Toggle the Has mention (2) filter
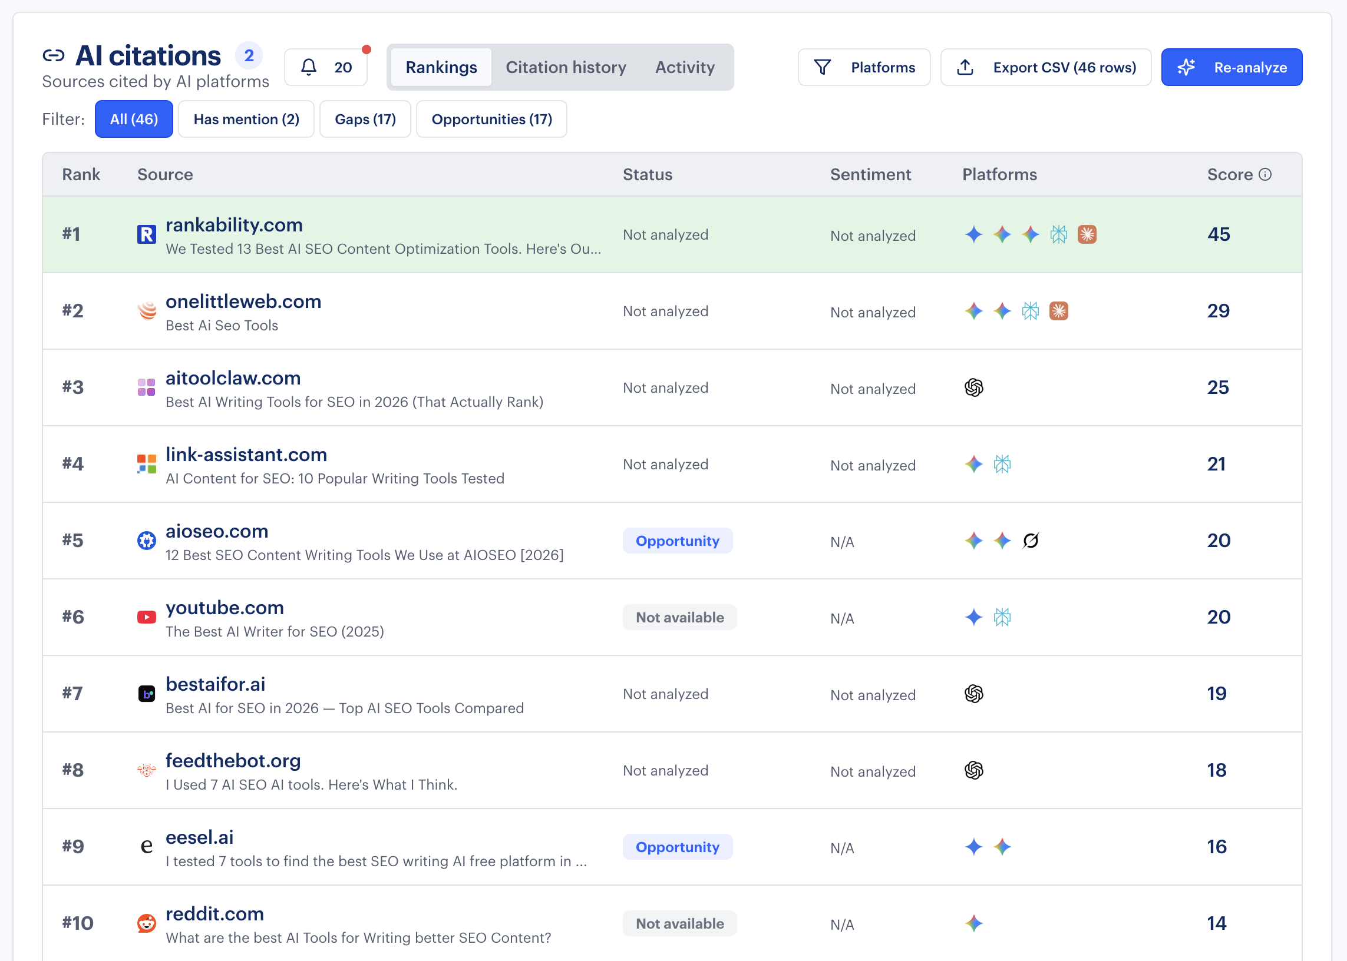 [x=246, y=119]
